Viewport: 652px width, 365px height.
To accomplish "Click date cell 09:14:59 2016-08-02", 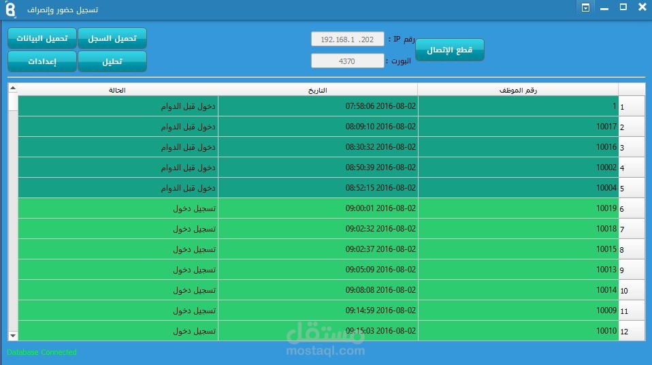I will coord(318,310).
